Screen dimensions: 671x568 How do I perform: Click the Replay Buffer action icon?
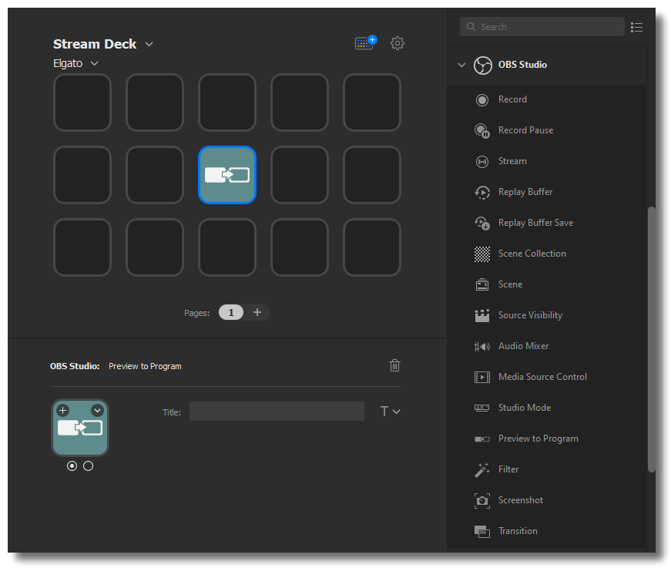click(482, 192)
